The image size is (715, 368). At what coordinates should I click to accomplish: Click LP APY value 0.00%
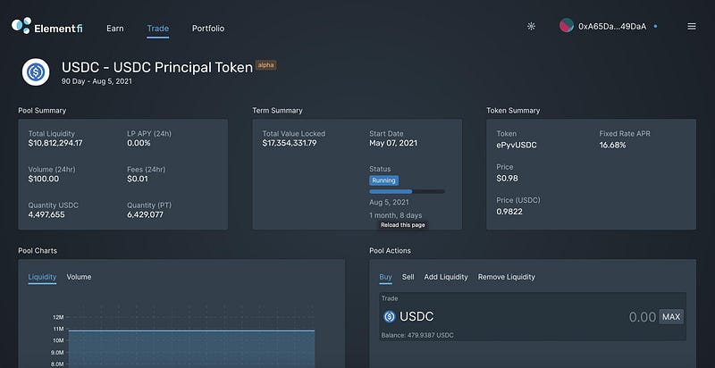pos(139,143)
